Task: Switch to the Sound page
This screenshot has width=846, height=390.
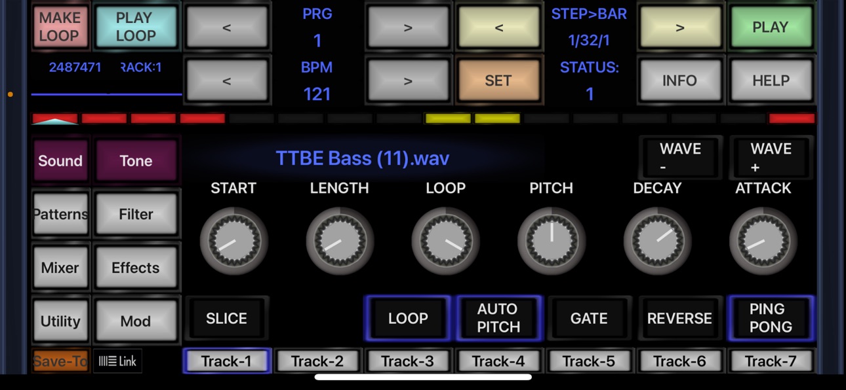Action: coord(60,160)
